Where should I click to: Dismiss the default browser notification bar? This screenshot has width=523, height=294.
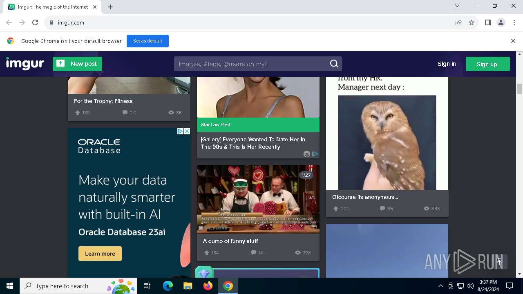pos(513,41)
